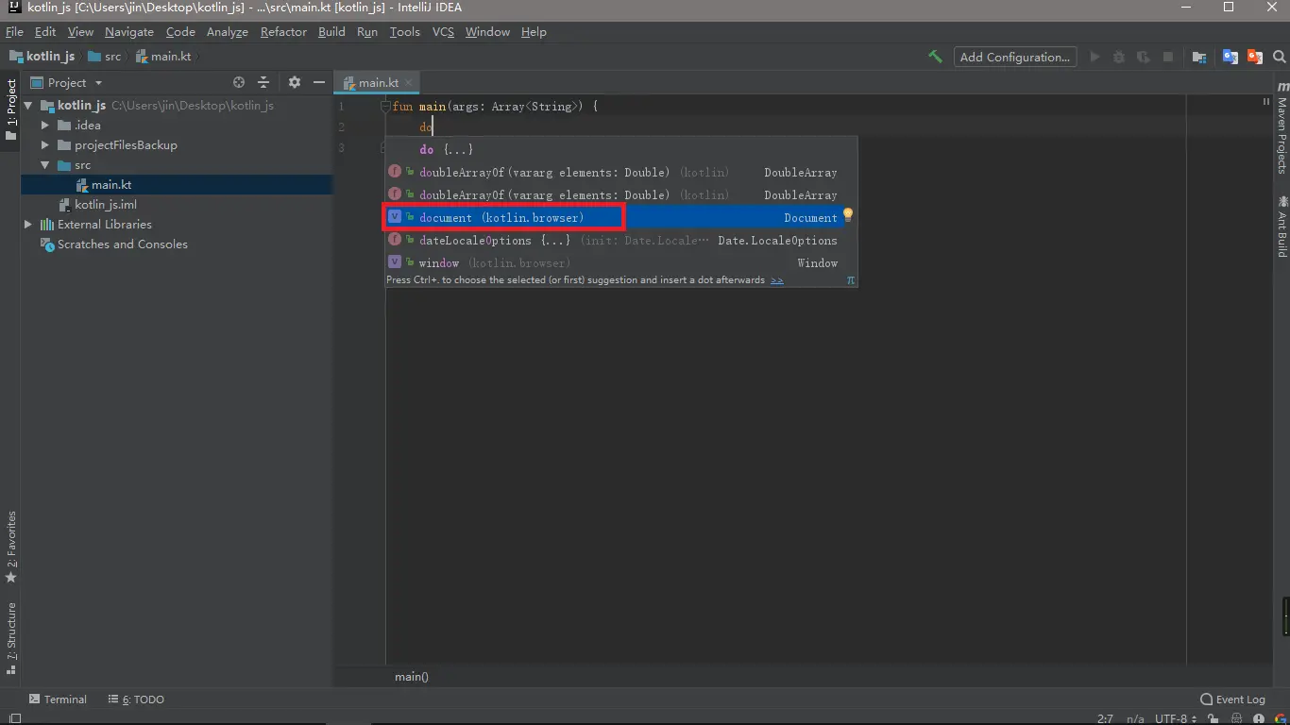Click the editor pause marker below Maven tab
Viewport: 1290px width, 725px height.
(1266, 102)
